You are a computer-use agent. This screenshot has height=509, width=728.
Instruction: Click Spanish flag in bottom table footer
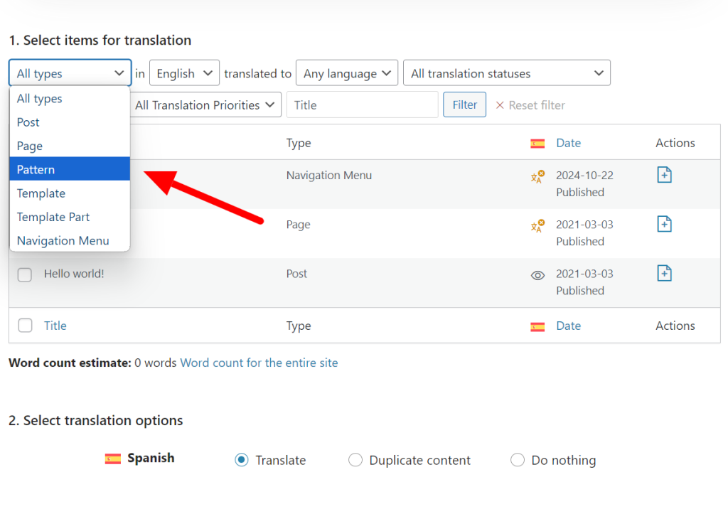[x=537, y=326]
